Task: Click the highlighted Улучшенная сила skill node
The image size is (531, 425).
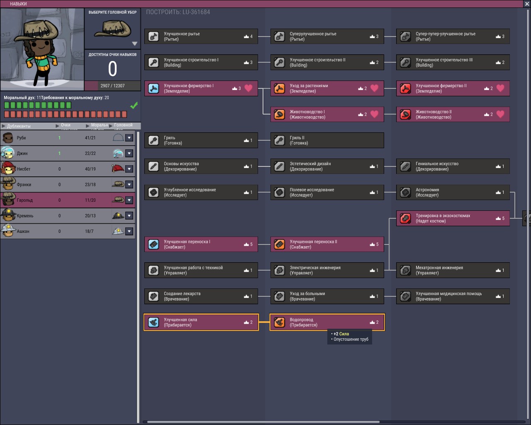Action: [201, 322]
